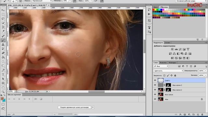
Task: Select the Коррекция tab
Action: tap(158, 43)
